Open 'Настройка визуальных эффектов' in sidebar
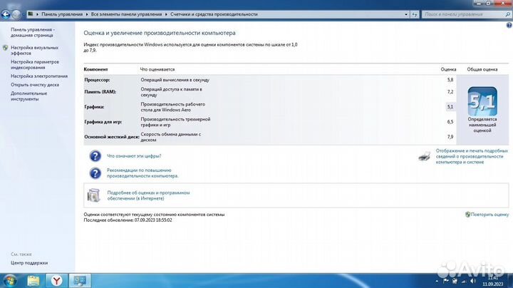 tap(33, 50)
